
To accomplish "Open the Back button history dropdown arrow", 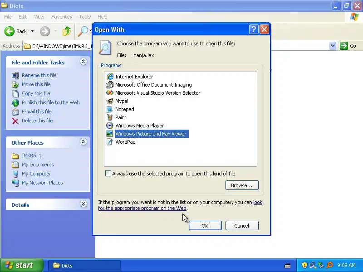I will coord(32,31).
